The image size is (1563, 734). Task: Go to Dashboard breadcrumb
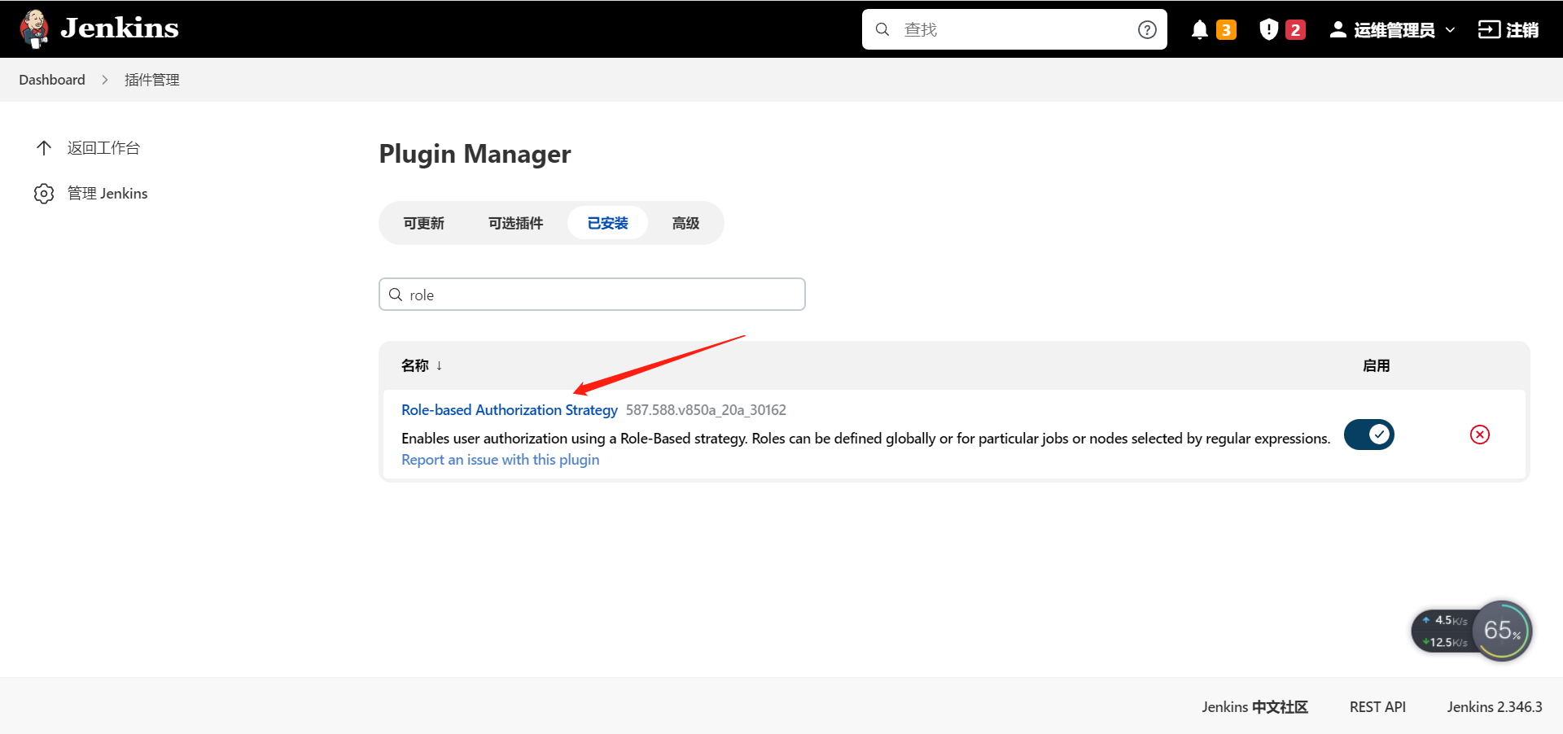pyautogui.click(x=52, y=80)
